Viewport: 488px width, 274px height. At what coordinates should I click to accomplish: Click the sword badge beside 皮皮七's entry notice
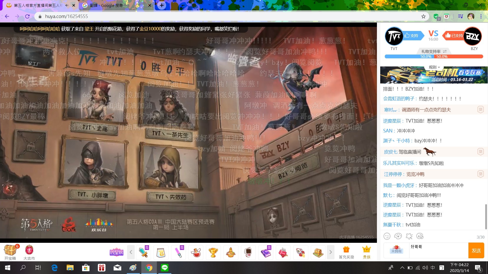[x=480, y=152]
